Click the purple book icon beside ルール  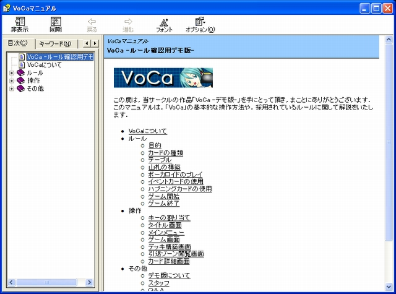20,73
